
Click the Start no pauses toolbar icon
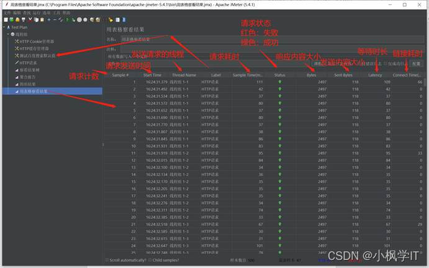(73, 20)
